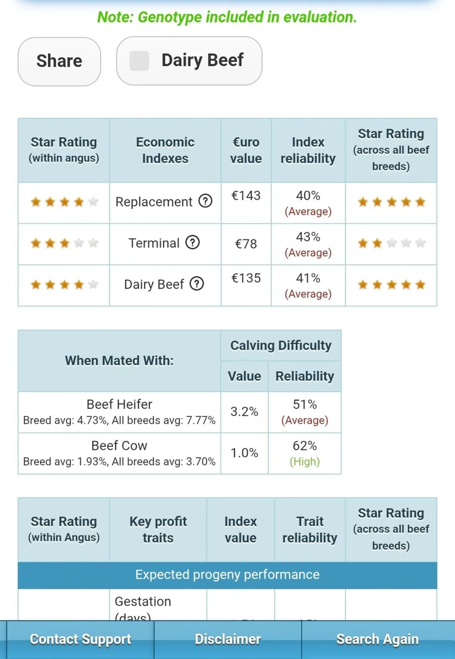
Task: Tap the Search Again button
Action: point(378,639)
